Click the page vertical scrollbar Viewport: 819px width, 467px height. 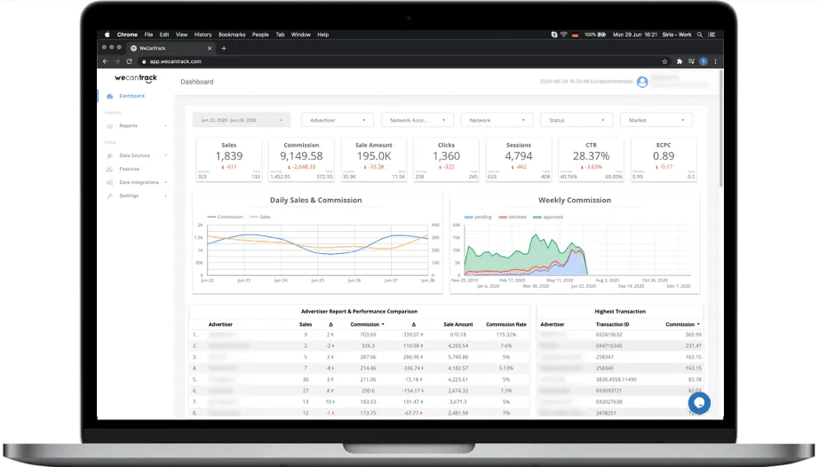[720, 129]
